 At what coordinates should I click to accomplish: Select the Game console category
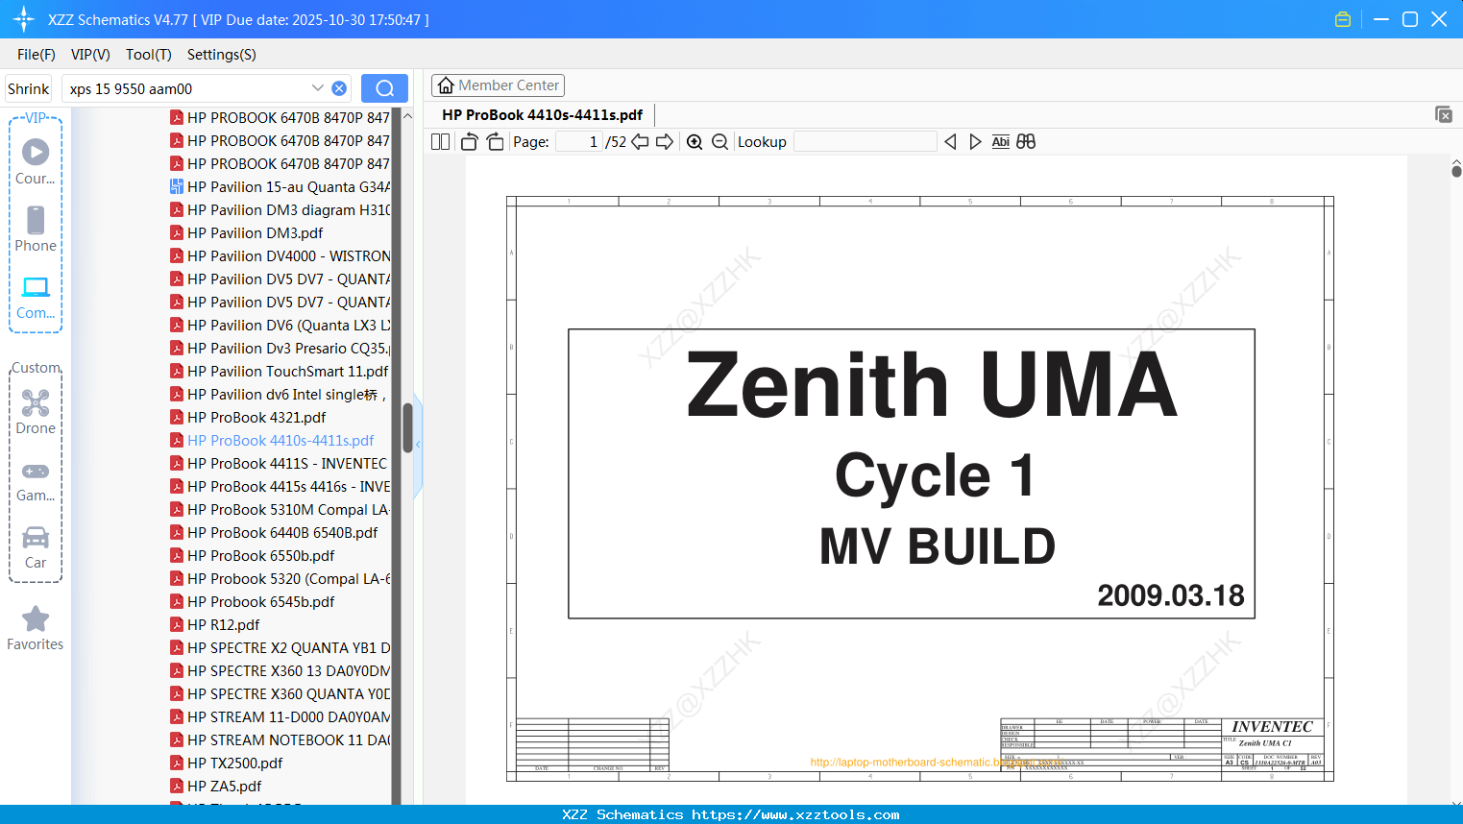pos(36,481)
